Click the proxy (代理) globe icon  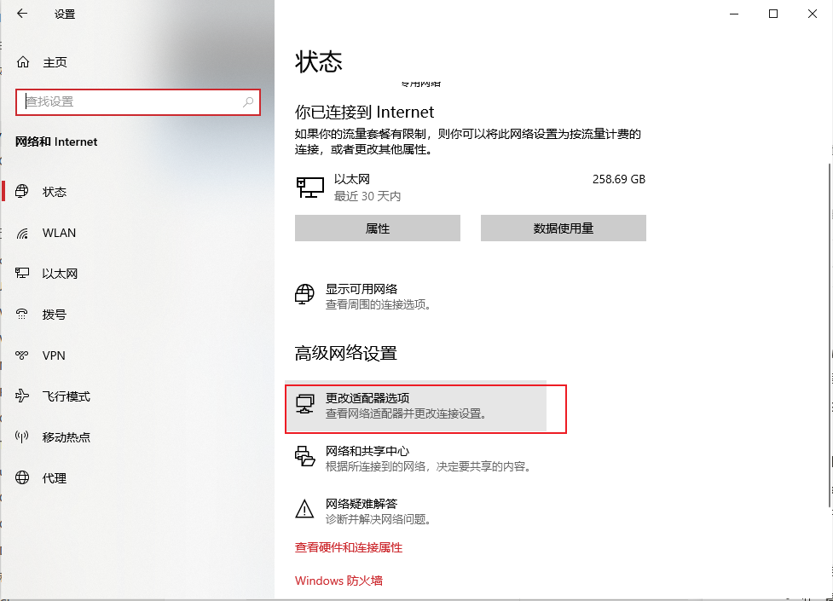[x=23, y=478]
